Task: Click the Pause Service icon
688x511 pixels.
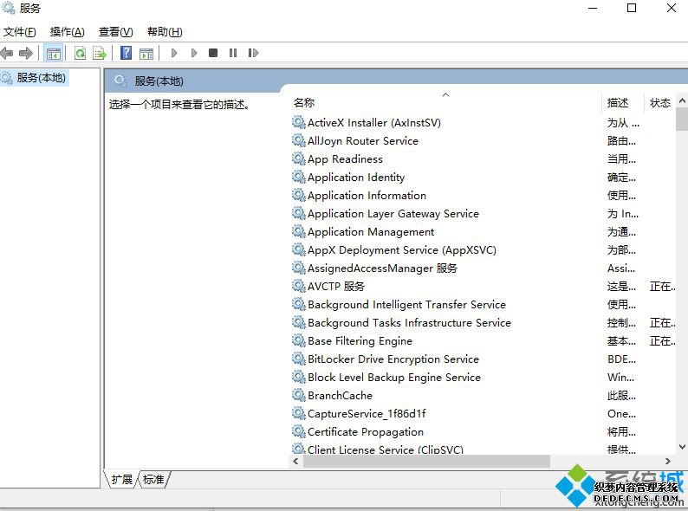Action: coord(233,53)
